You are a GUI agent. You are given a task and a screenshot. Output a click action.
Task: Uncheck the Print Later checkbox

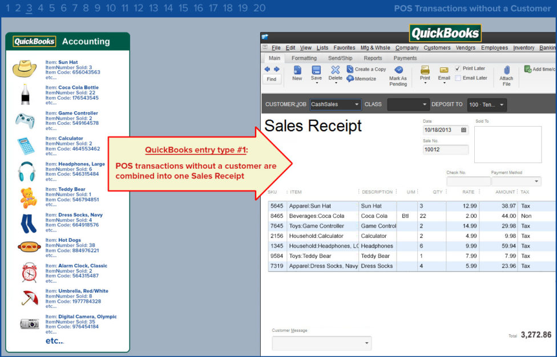coord(458,68)
